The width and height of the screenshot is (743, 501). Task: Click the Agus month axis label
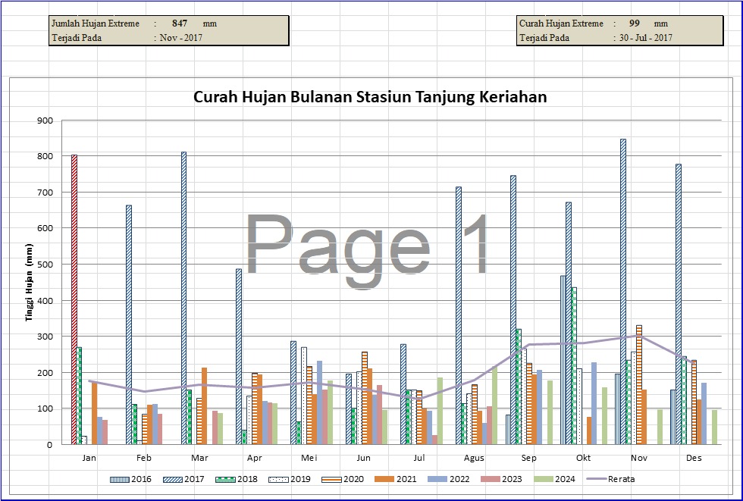[474, 458]
